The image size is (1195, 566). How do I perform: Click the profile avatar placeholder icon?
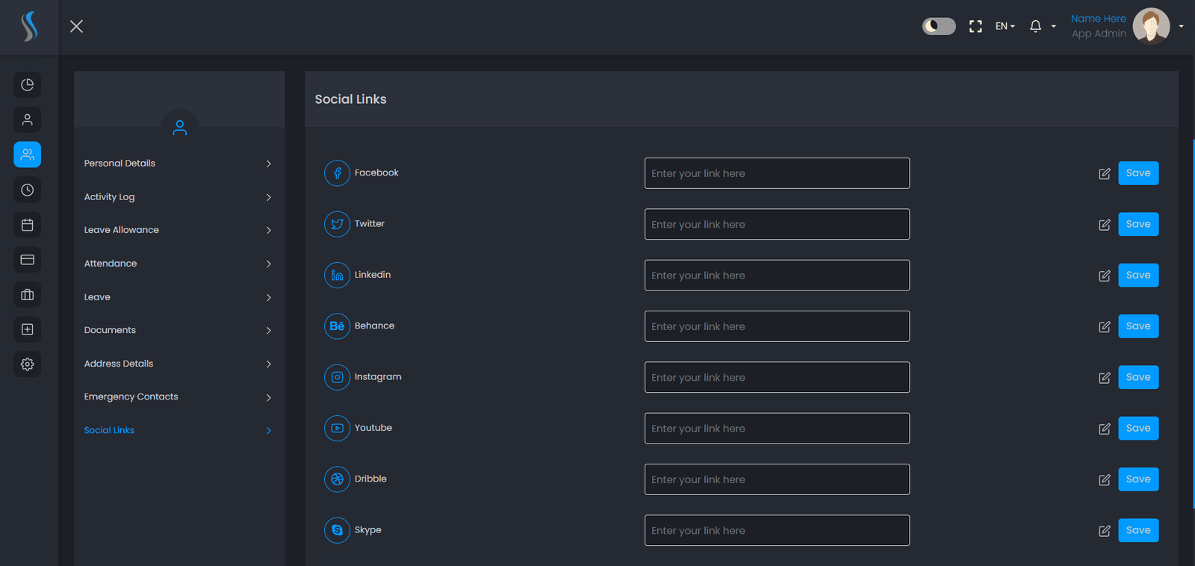pyautogui.click(x=180, y=128)
